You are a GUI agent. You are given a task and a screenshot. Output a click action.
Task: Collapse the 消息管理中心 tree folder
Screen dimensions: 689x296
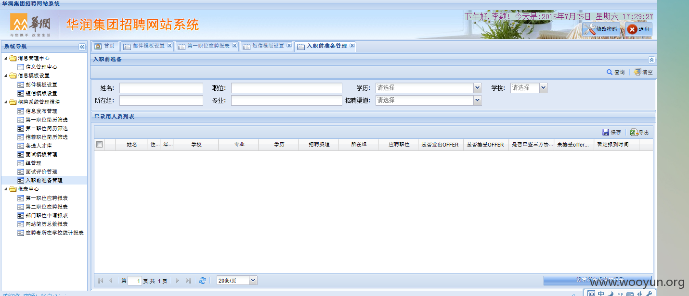pyautogui.click(x=6, y=58)
